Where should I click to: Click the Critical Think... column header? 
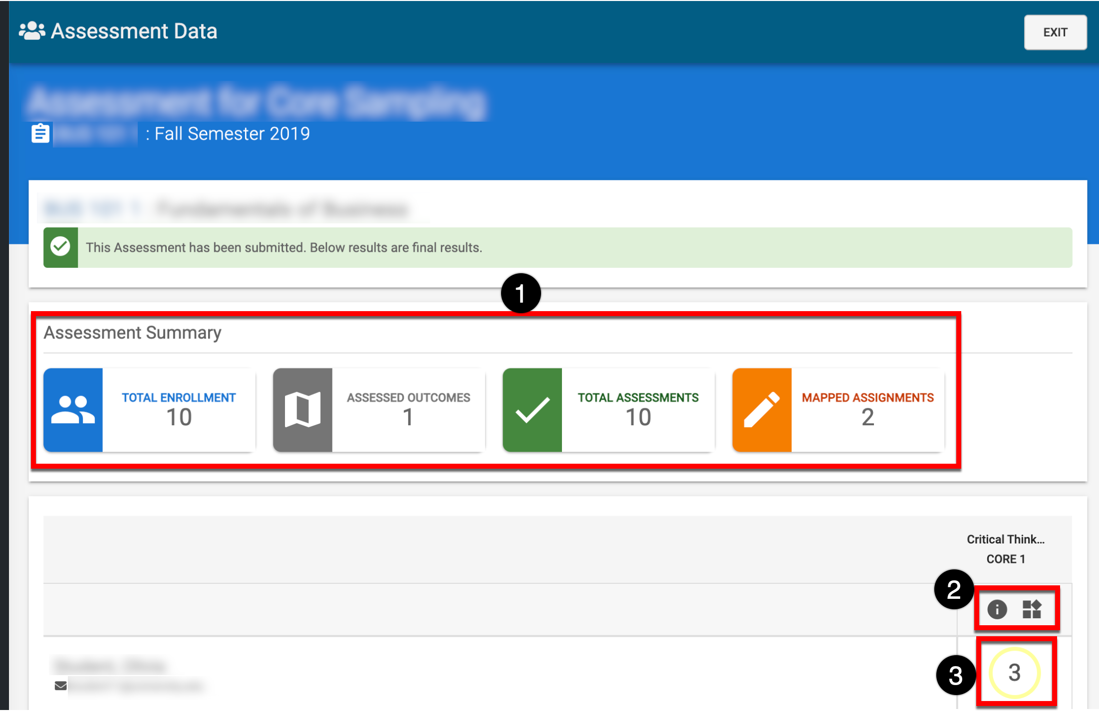point(1005,539)
